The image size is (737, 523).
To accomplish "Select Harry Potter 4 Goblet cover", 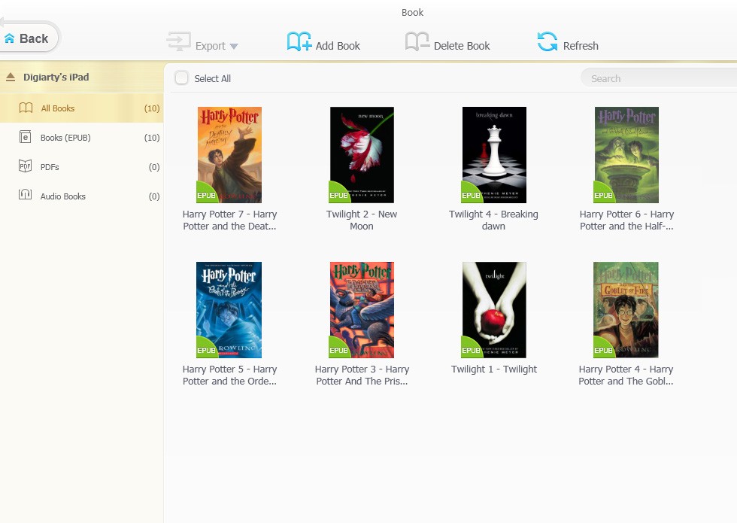I will click(626, 310).
